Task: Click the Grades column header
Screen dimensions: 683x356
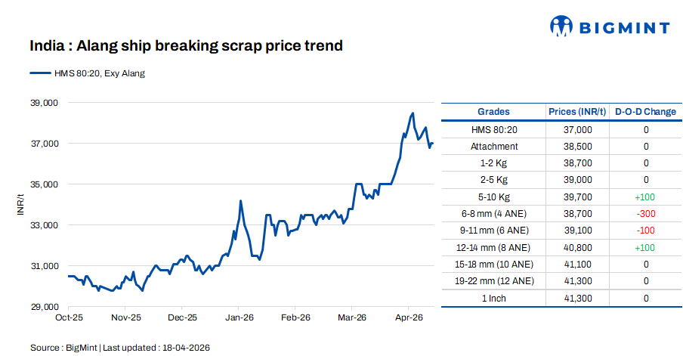Action: coord(493,112)
